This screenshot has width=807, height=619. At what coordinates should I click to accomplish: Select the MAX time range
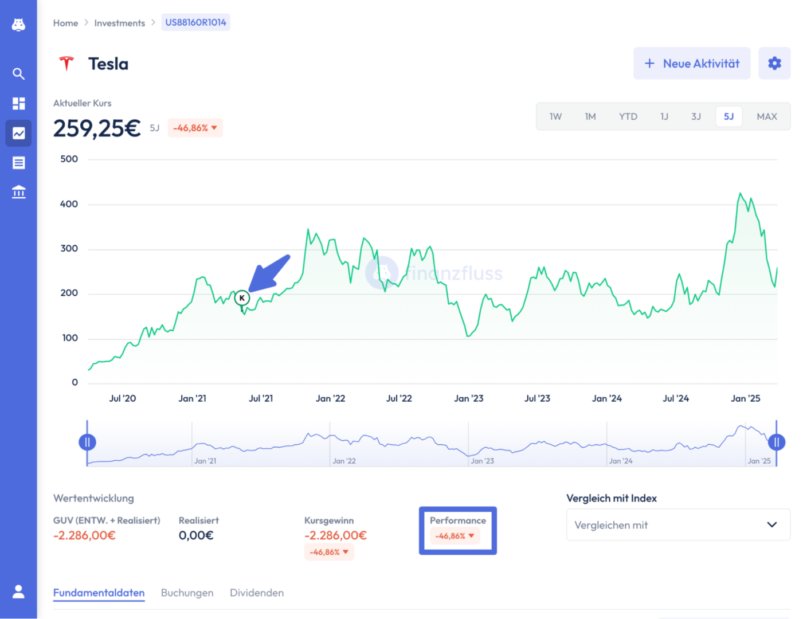pos(767,117)
